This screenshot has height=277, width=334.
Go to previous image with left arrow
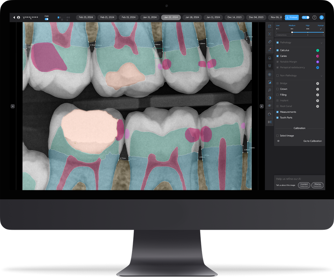point(13,106)
